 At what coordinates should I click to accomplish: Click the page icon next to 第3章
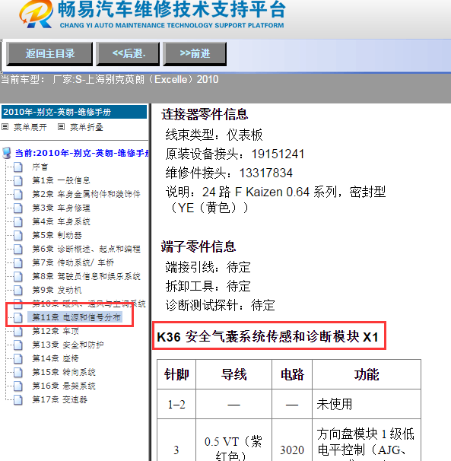(18, 208)
